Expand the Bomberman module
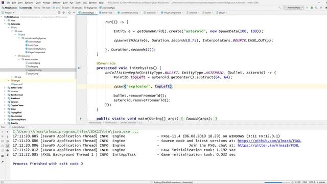Image resolution: width=327 pixels, height=184 pixels. click(x=5, y=95)
